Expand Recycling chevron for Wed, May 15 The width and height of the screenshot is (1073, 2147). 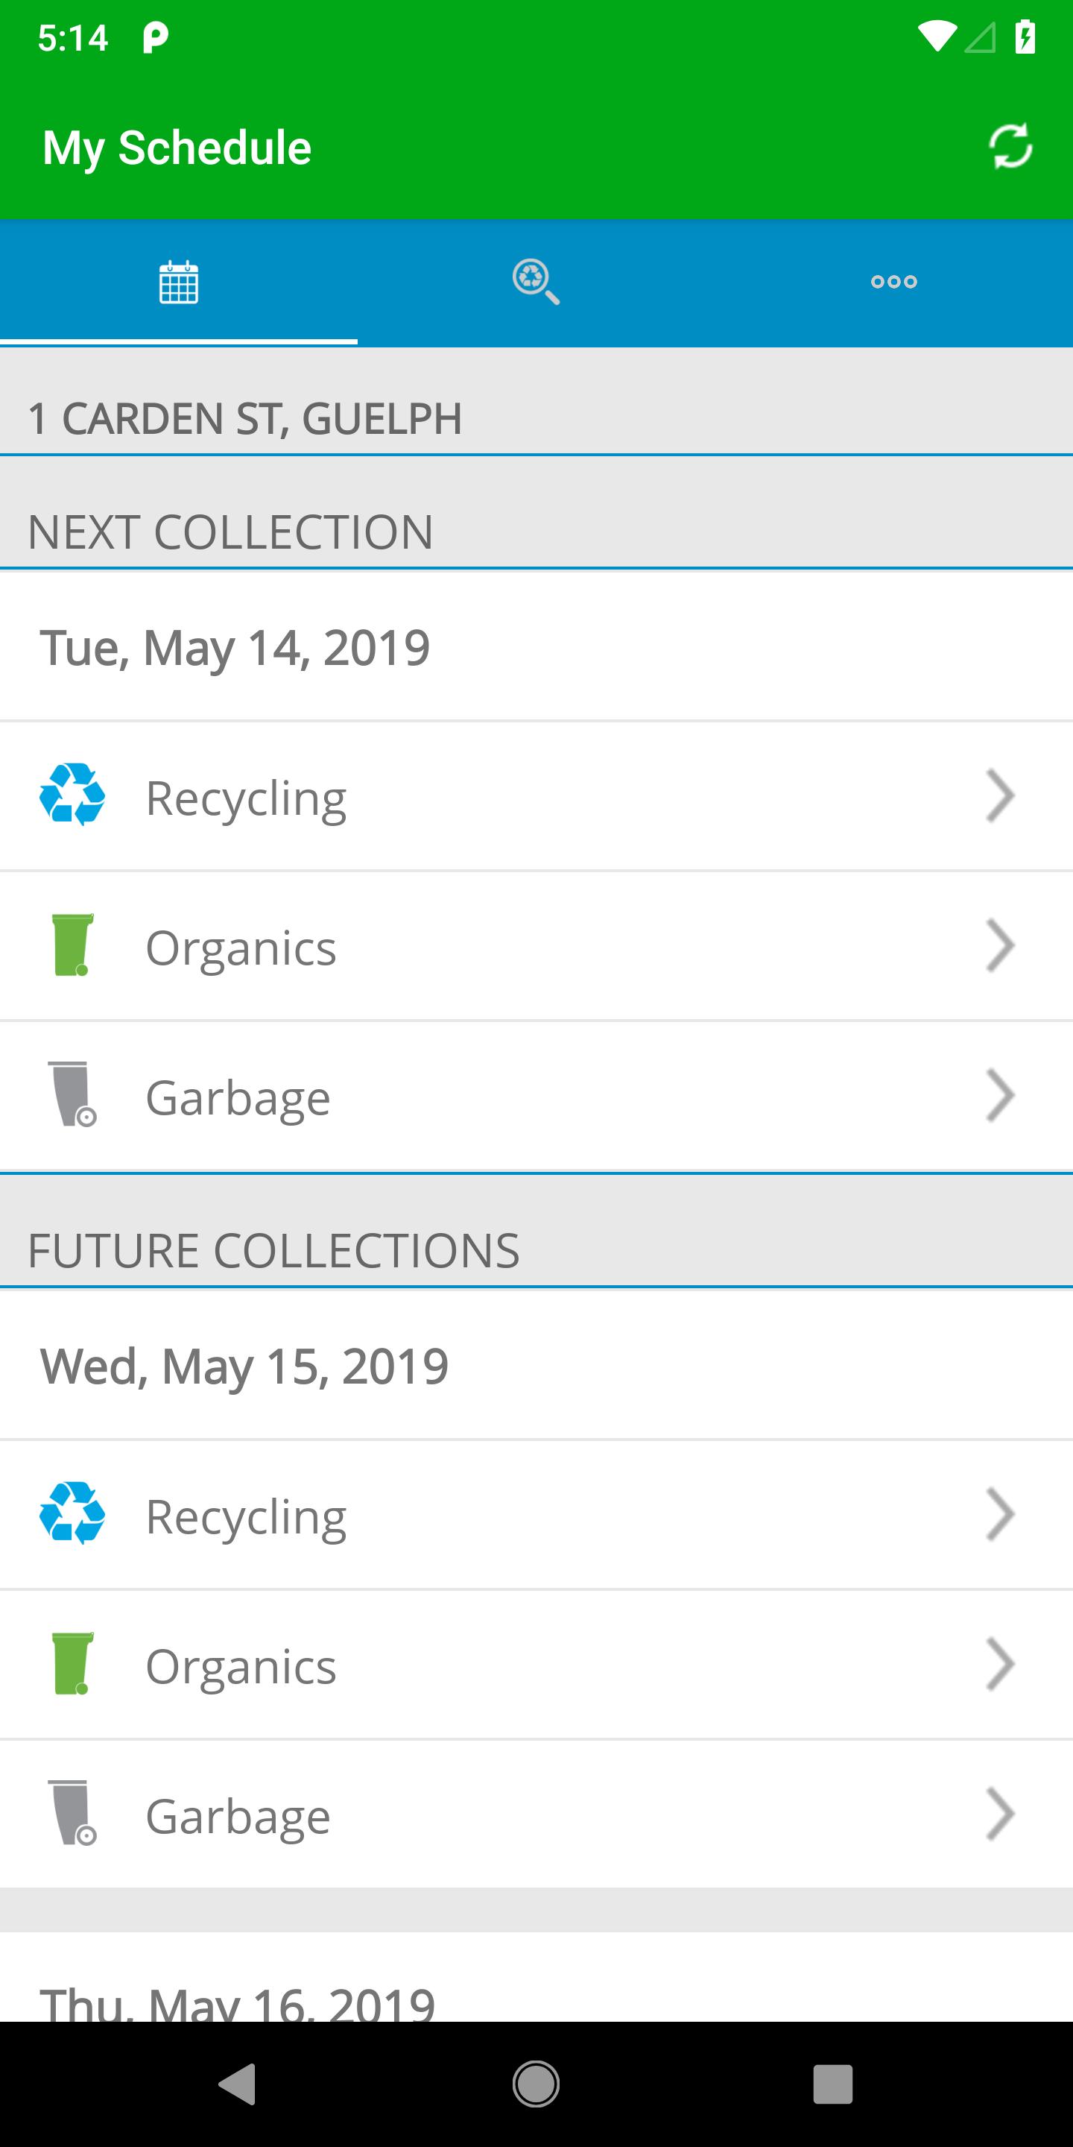coord(1000,1514)
